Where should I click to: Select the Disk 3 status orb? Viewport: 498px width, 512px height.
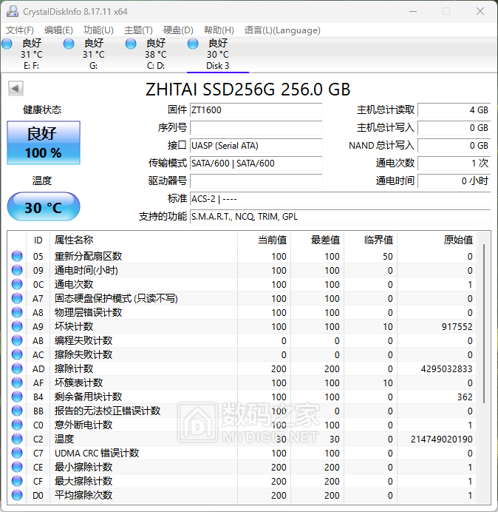point(193,44)
